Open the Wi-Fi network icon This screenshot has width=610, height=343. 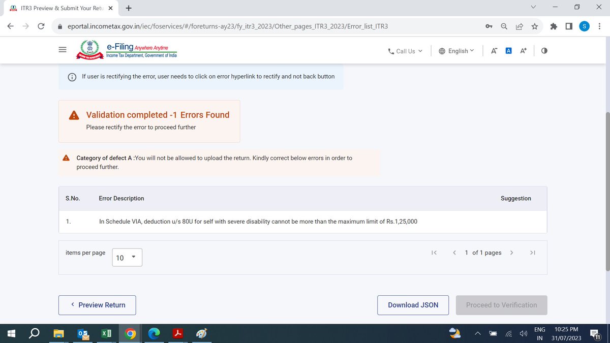[508, 334]
